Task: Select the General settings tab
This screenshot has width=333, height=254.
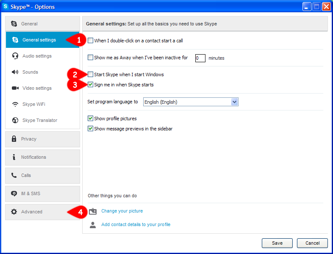Action: 42,40
